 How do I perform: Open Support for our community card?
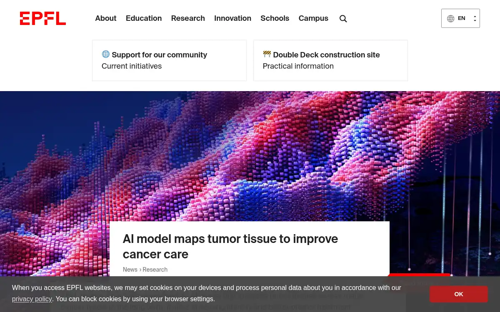(169, 60)
